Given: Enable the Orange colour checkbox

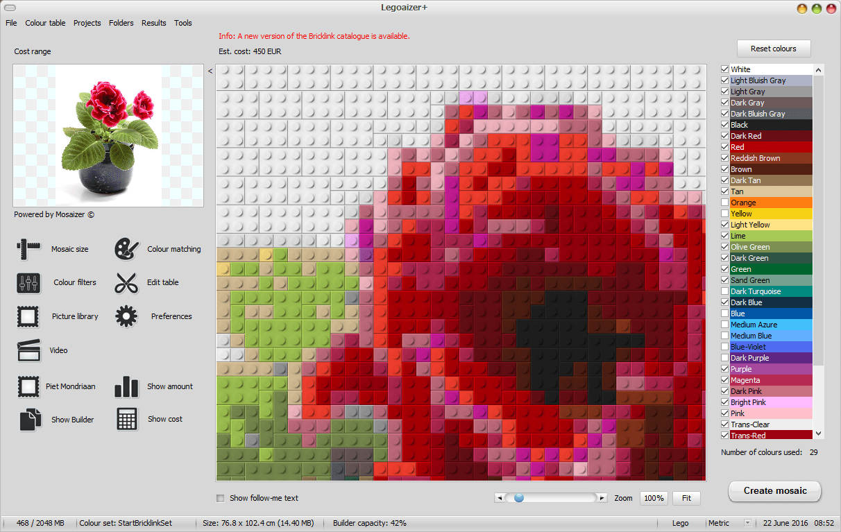Looking at the screenshot, I should [725, 203].
